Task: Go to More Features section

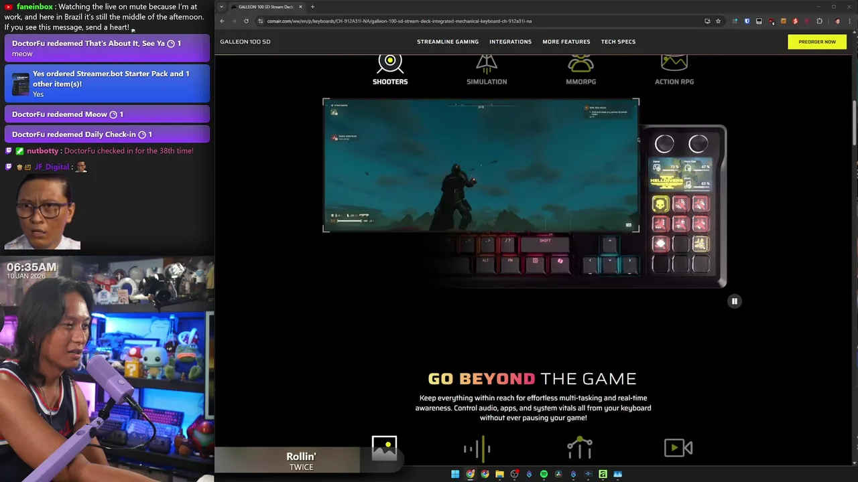Action: (x=566, y=42)
